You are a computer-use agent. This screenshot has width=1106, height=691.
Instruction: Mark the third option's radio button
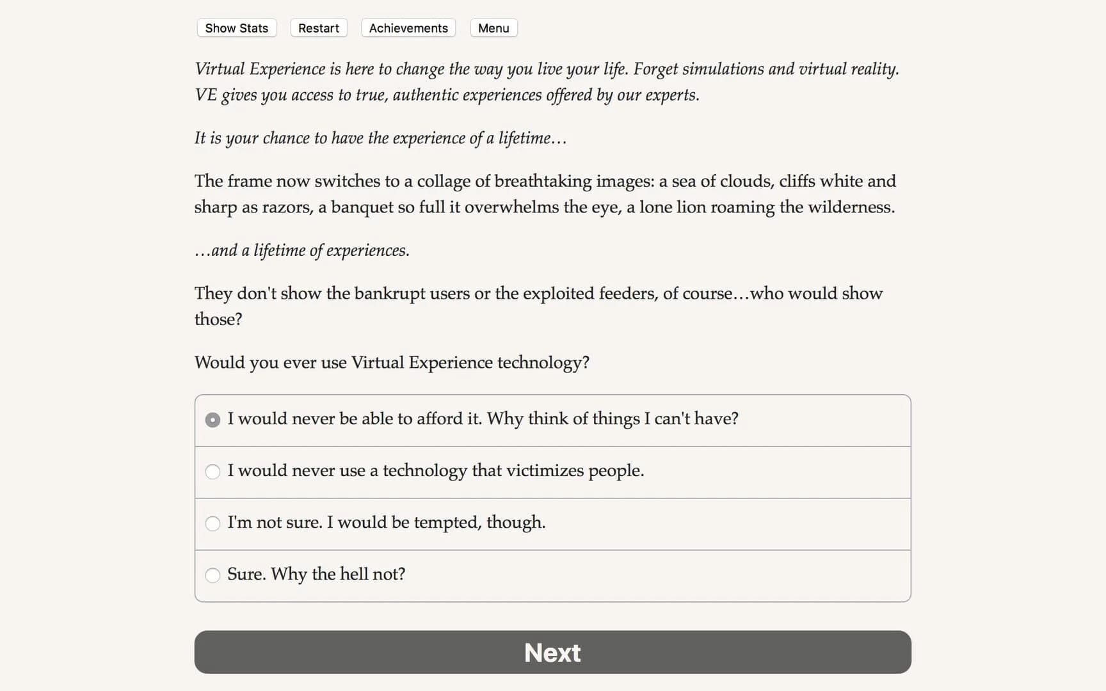[213, 523]
